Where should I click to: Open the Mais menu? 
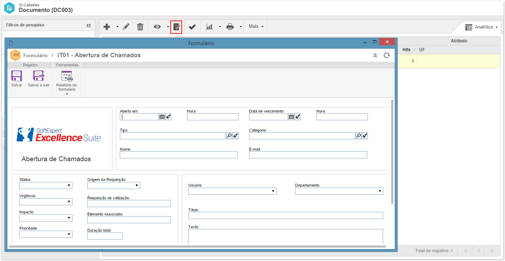point(256,26)
